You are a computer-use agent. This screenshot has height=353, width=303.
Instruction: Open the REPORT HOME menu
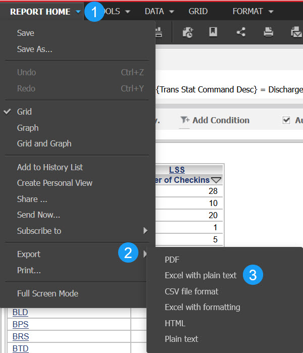(40, 12)
